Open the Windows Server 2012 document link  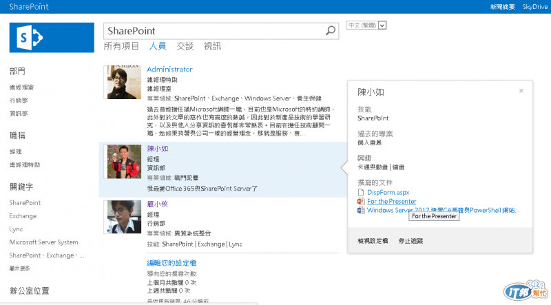(x=443, y=210)
